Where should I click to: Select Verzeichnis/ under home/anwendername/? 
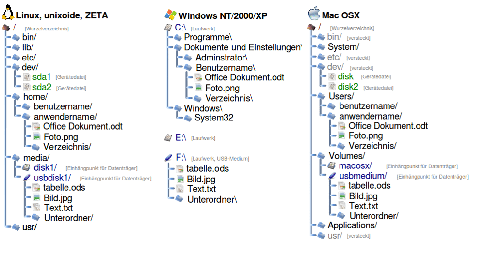click(x=67, y=147)
